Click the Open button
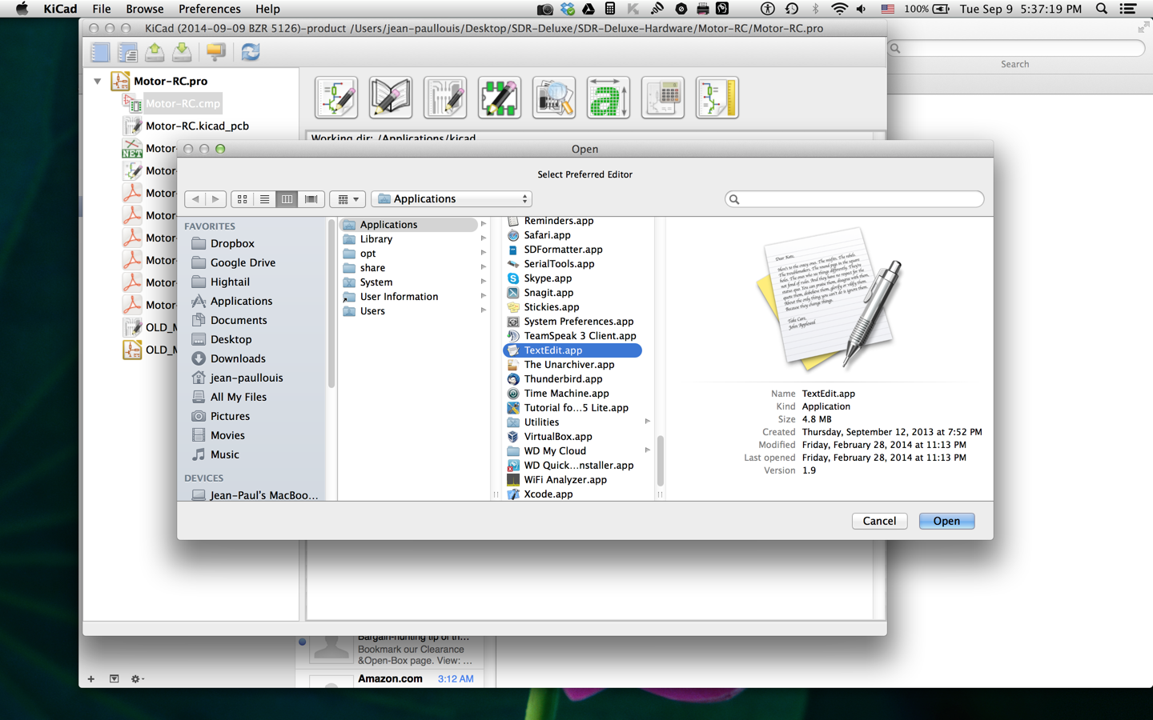1153x720 pixels. 946,521
